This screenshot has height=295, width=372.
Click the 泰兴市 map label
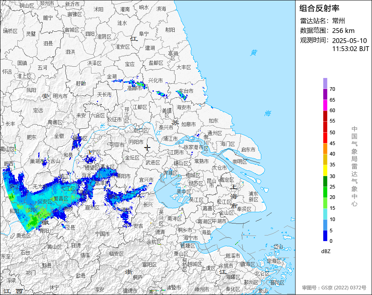pyautogui.click(x=166, y=128)
